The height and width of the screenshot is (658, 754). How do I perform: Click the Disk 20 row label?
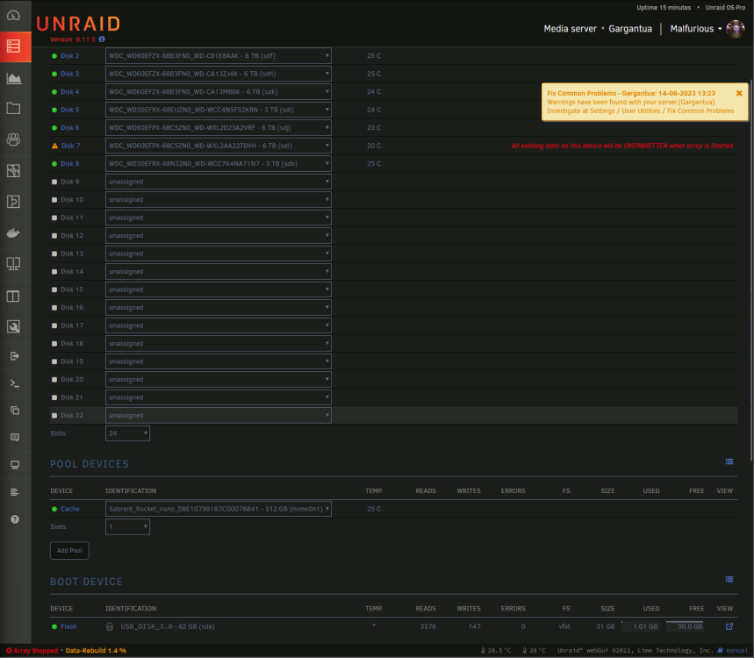[x=72, y=379]
